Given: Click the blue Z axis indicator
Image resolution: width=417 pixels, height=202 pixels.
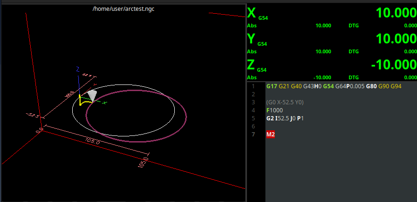Looking at the screenshot, I should click(78, 69).
